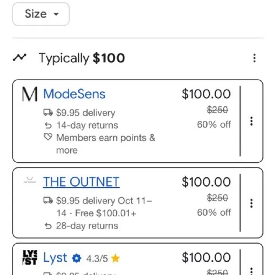Image resolution: width=275 pixels, height=275 pixels.
Task: Open the Size dropdown filter
Action: (41, 14)
